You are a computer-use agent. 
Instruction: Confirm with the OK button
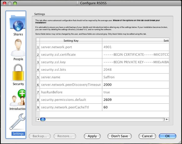[167, 136]
